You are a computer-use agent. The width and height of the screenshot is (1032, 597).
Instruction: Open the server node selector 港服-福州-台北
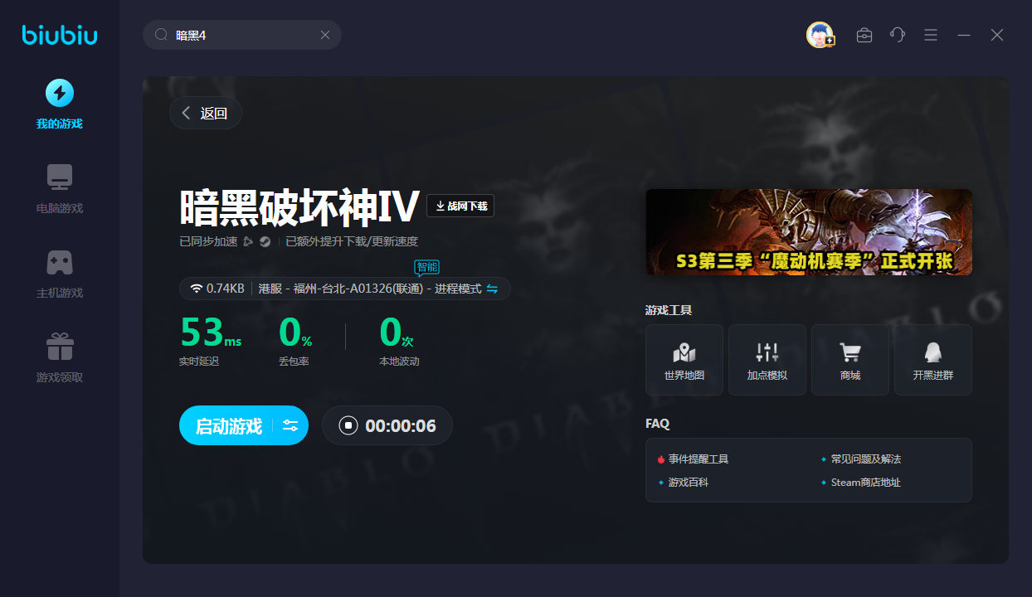coord(369,289)
